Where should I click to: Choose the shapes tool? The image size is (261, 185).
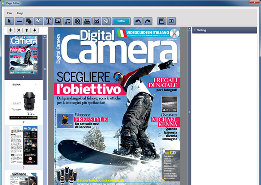[29, 21]
